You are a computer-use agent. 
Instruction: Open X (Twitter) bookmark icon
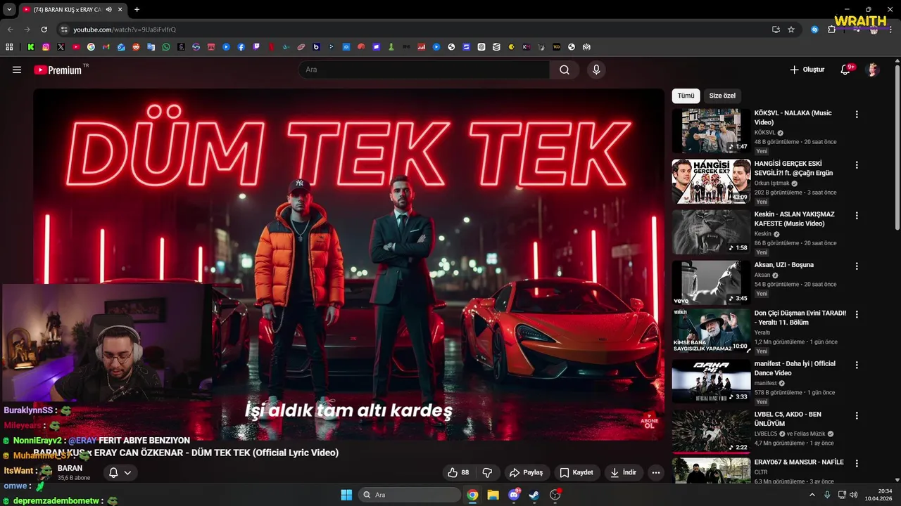[x=61, y=47]
